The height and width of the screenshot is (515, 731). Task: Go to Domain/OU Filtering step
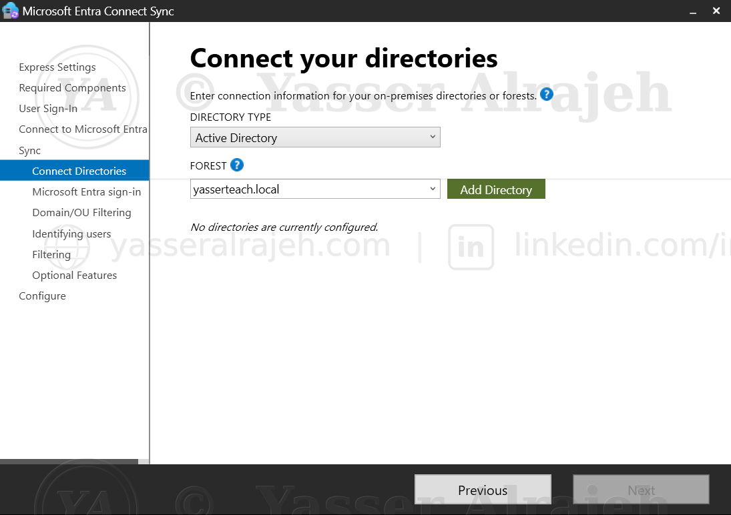click(81, 213)
